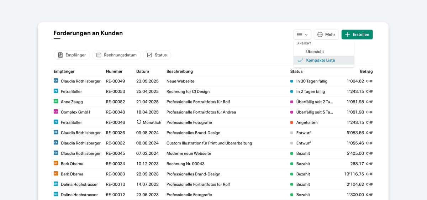Click the recurring Monatlich icon for RE-00046

[139, 122]
